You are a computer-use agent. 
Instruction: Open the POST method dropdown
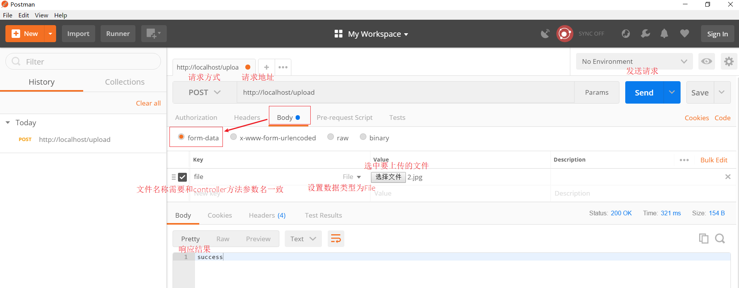205,92
